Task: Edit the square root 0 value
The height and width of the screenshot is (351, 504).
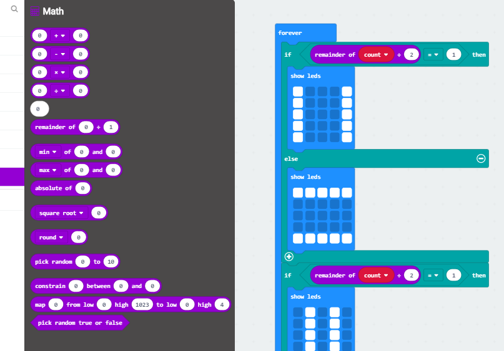Action: [99, 213]
